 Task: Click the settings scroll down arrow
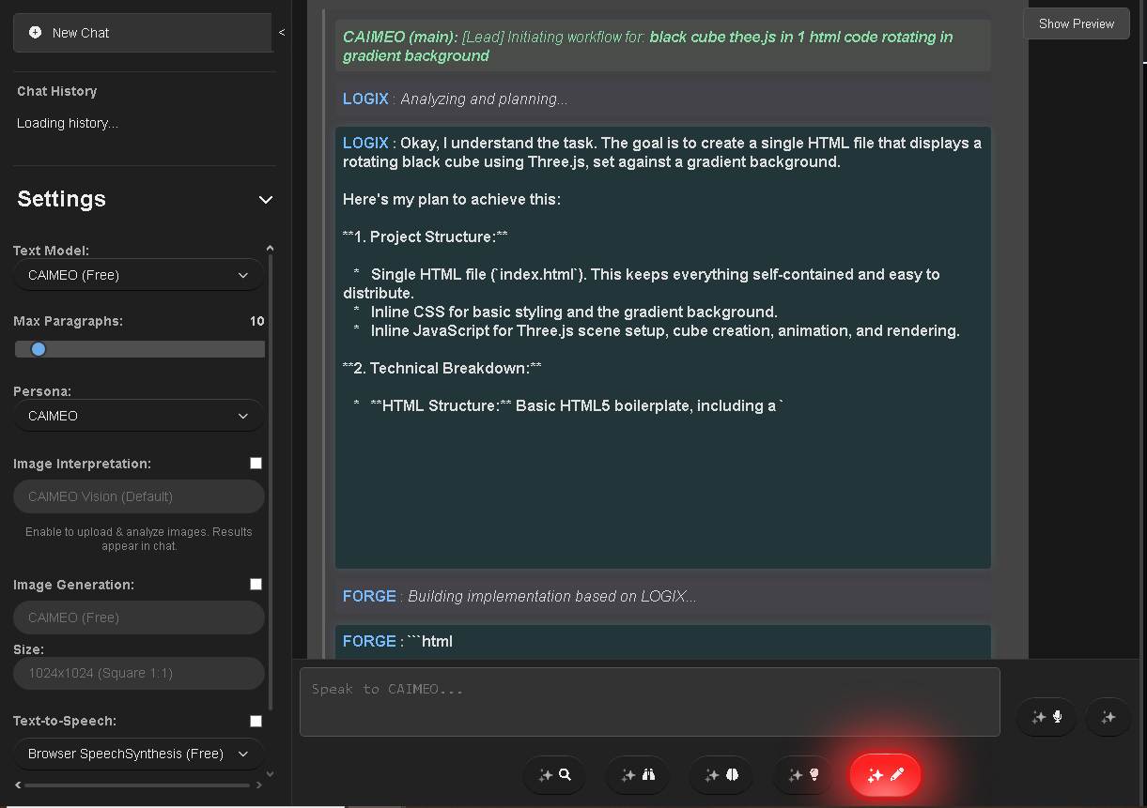tap(271, 774)
